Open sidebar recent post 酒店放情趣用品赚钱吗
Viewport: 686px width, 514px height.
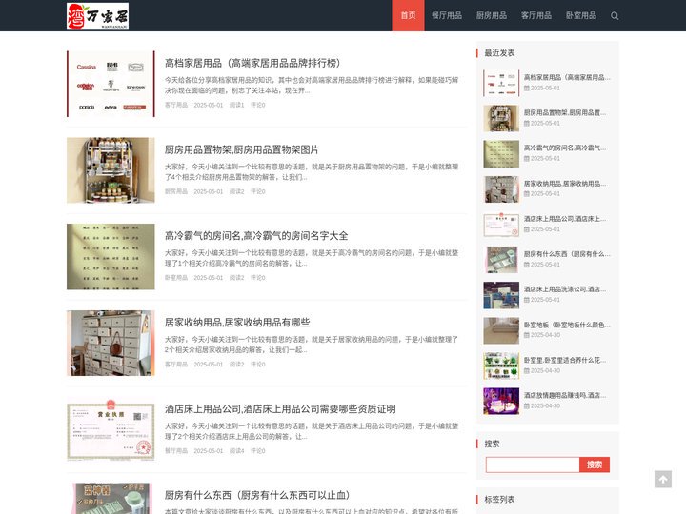tap(564, 395)
